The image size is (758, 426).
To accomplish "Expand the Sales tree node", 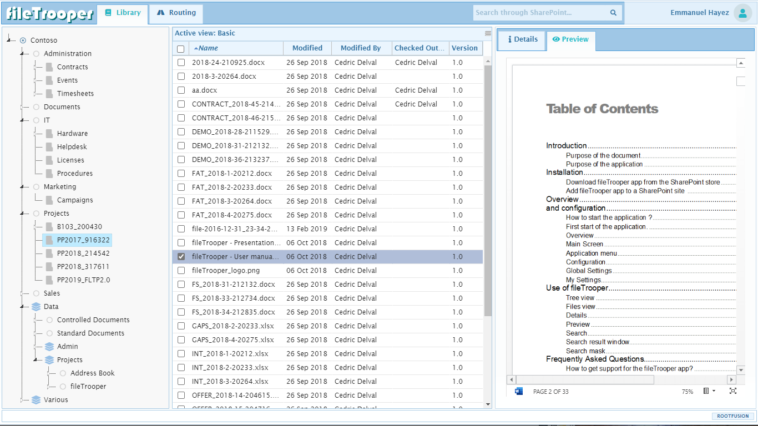I will pyautogui.click(x=22, y=293).
